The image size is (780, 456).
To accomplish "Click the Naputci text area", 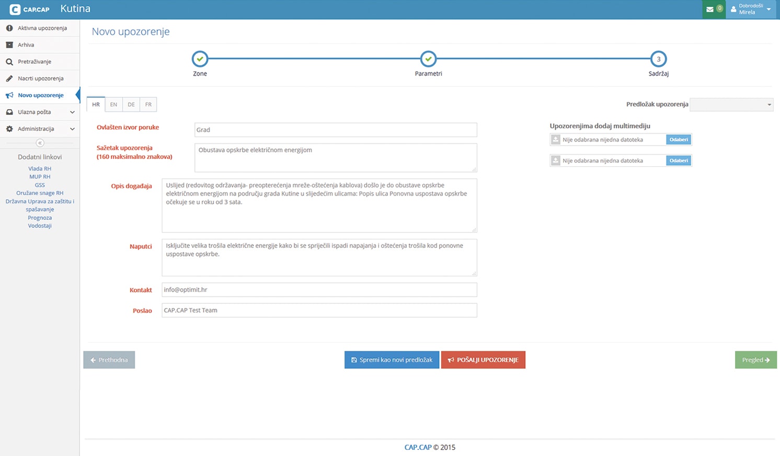I will [319, 257].
